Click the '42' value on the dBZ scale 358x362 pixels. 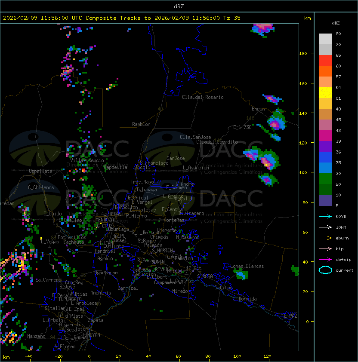338,130
